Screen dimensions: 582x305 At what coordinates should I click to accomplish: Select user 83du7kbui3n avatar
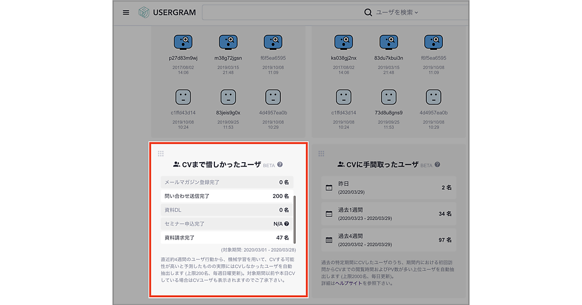click(388, 42)
